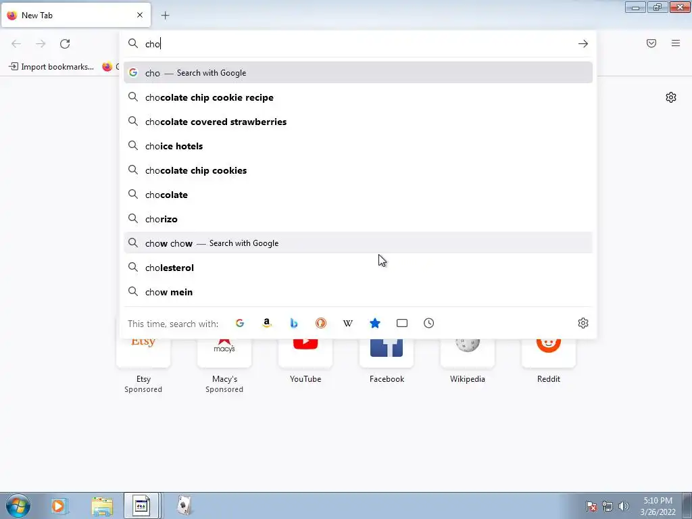Choose 'chocolate chip cookie recipe' suggestion
Viewport: 692px width, 519px height.
(x=358, y=97)
